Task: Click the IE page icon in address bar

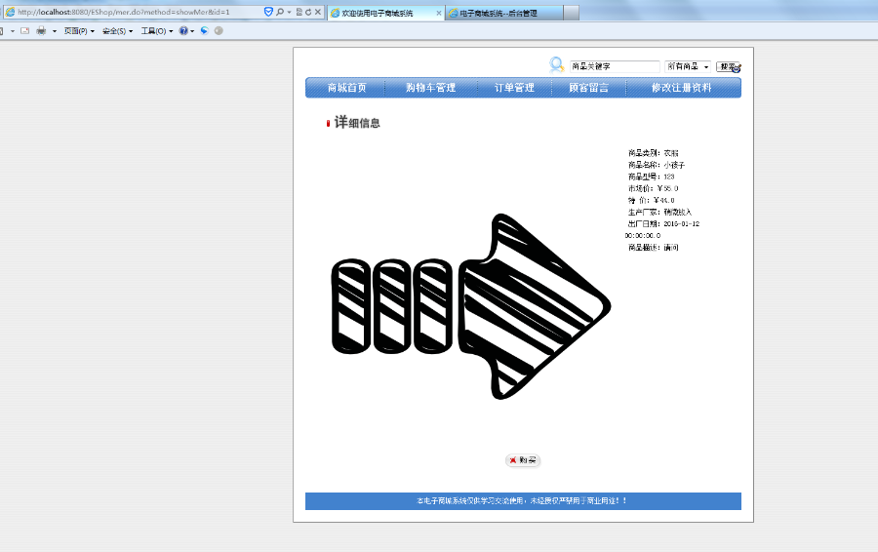Action: [x=10, y=12]
